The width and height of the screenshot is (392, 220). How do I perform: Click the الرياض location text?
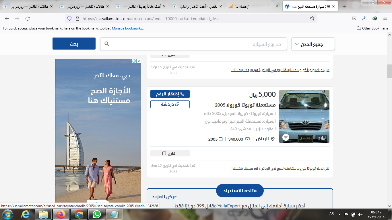coord(262,139)
